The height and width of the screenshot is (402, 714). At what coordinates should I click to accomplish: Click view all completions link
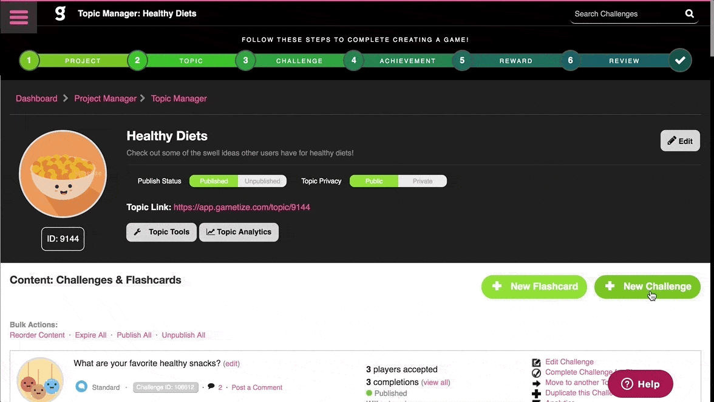tap(435, 383)
